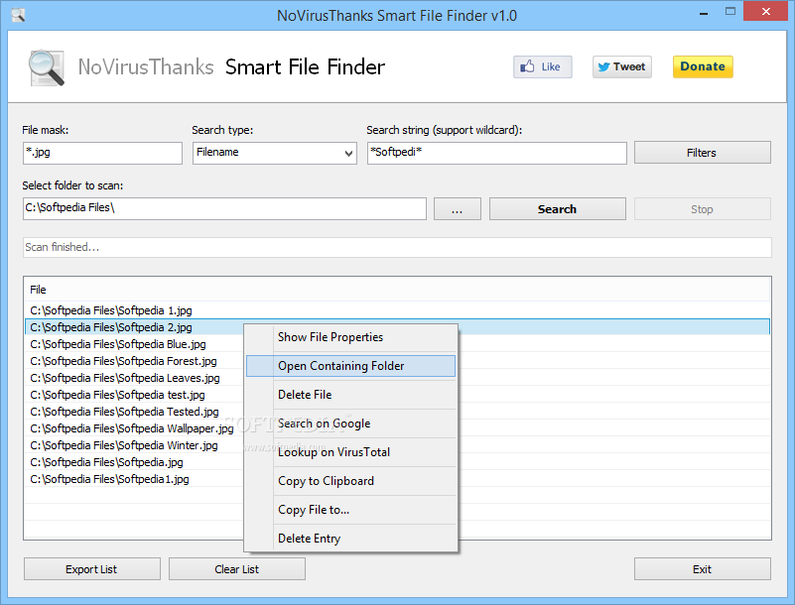795x605 pixels.
Task: Focus the File mask field
Action: (x=102, y=153)
